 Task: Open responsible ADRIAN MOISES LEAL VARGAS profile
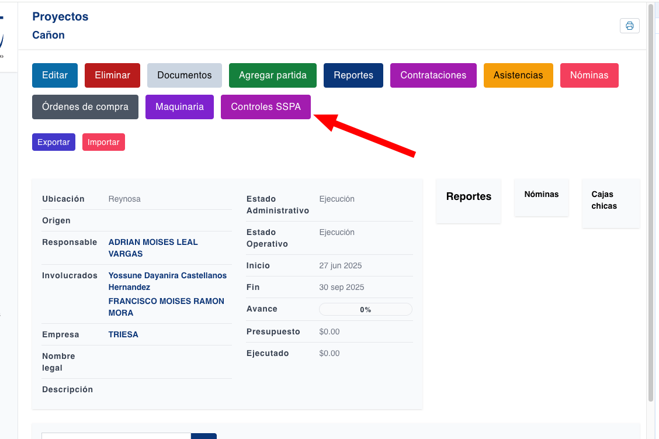(152, 247)
